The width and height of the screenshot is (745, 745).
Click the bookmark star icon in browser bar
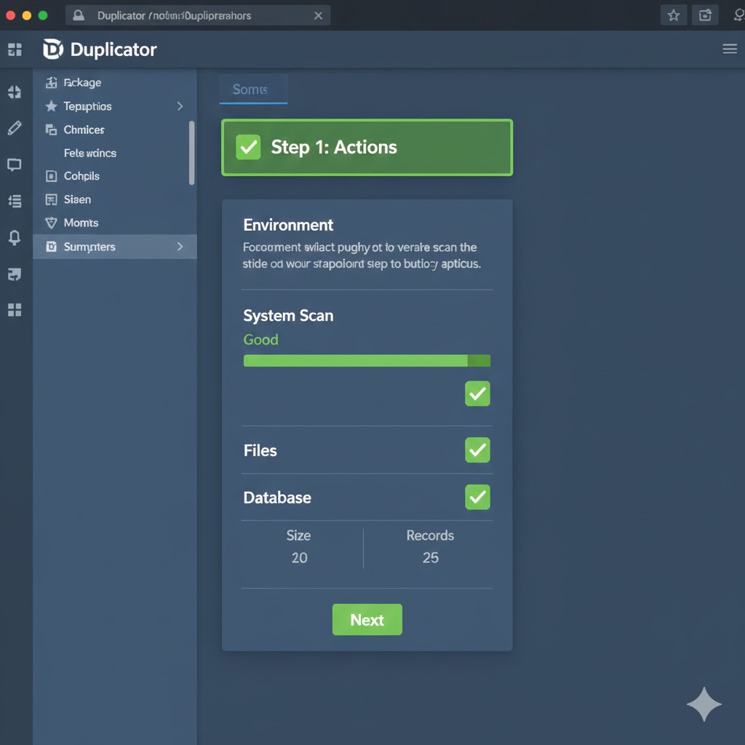tap(674, 15)
